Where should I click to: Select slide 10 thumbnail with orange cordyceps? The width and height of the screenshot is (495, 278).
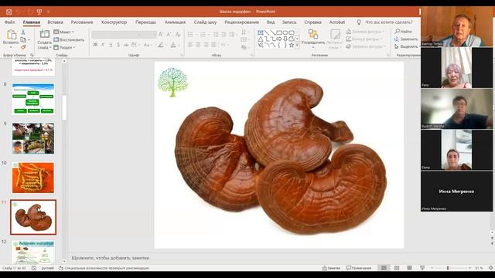[x=33, y=178]
